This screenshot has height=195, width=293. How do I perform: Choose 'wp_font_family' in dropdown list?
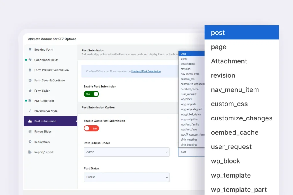tap(191, 124)
